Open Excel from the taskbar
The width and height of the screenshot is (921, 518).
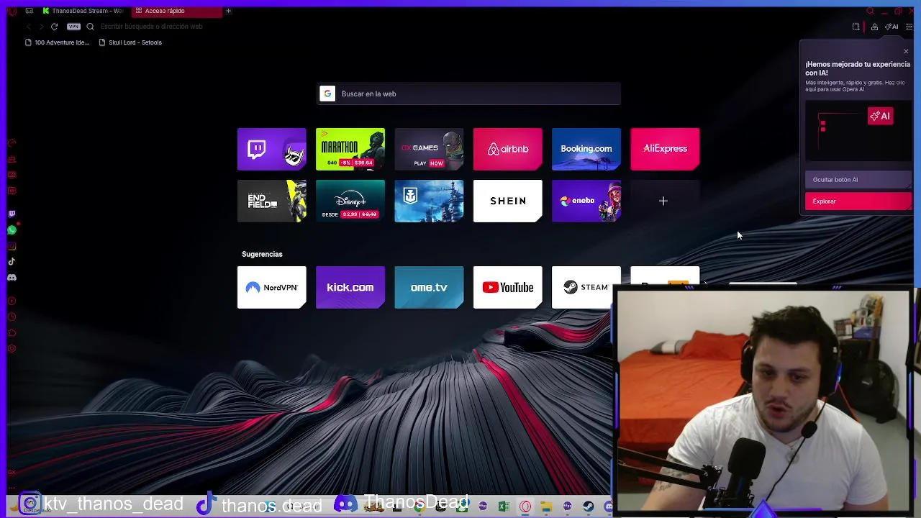[504, 506]
